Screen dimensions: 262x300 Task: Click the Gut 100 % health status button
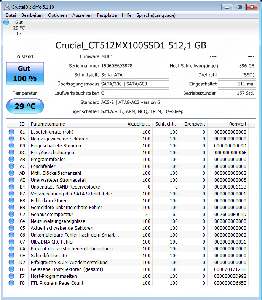(25, 73)
